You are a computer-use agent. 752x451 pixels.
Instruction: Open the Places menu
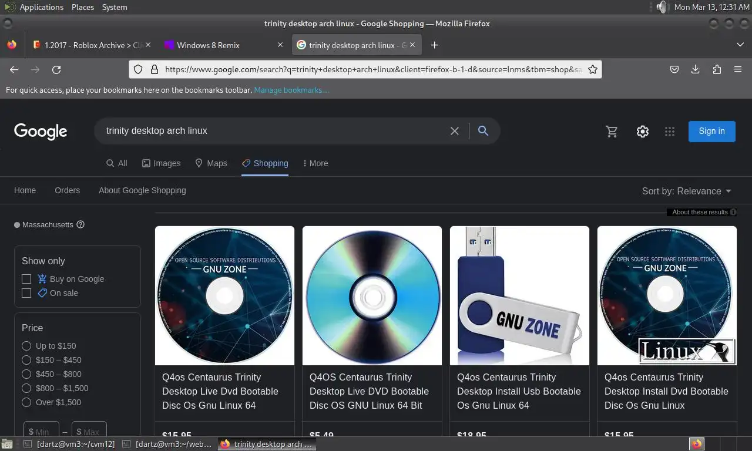pyautogui.click(x=83, y=7)
